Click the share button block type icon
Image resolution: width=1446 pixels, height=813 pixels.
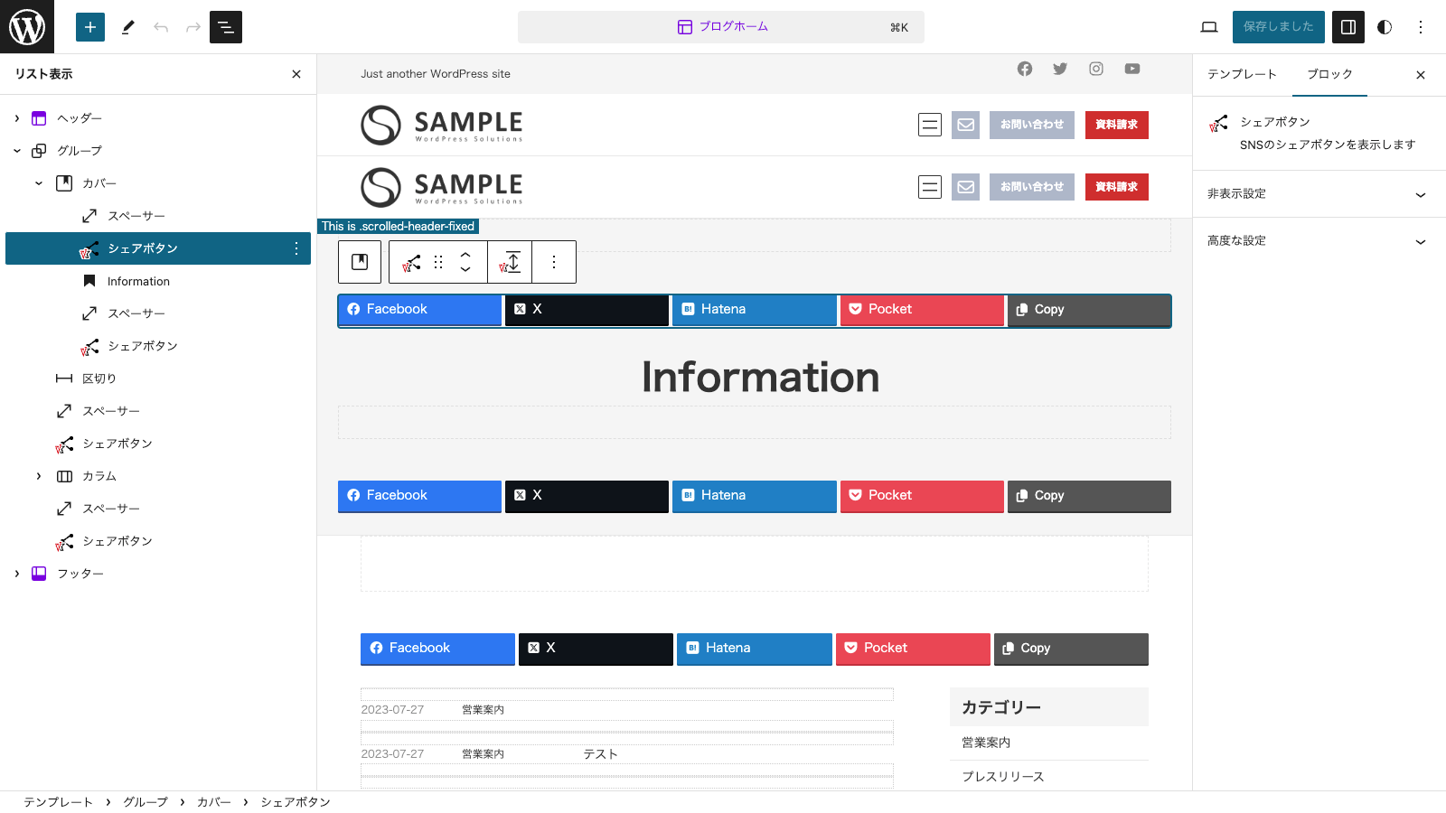[412, 262]
